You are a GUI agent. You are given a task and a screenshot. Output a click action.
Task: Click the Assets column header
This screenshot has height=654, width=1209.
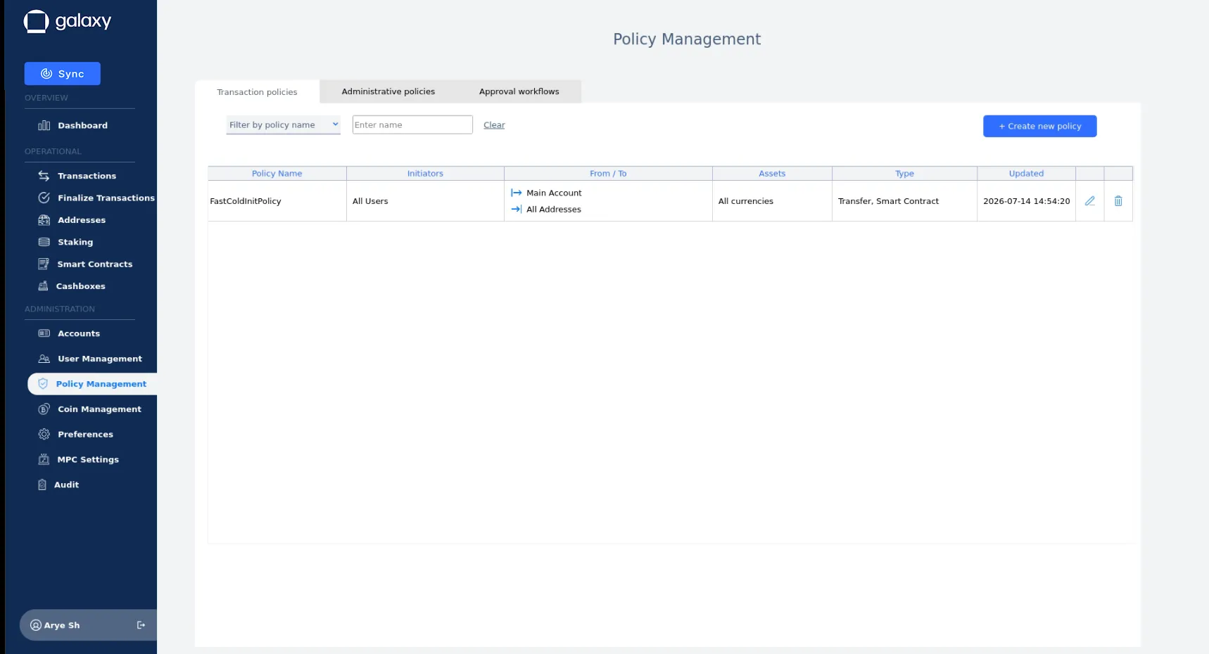[x=772, y=174]
